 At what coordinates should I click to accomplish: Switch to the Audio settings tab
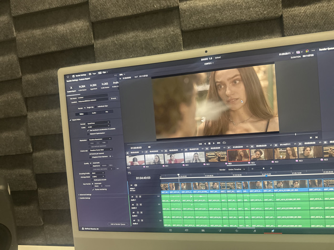[94, 113]
